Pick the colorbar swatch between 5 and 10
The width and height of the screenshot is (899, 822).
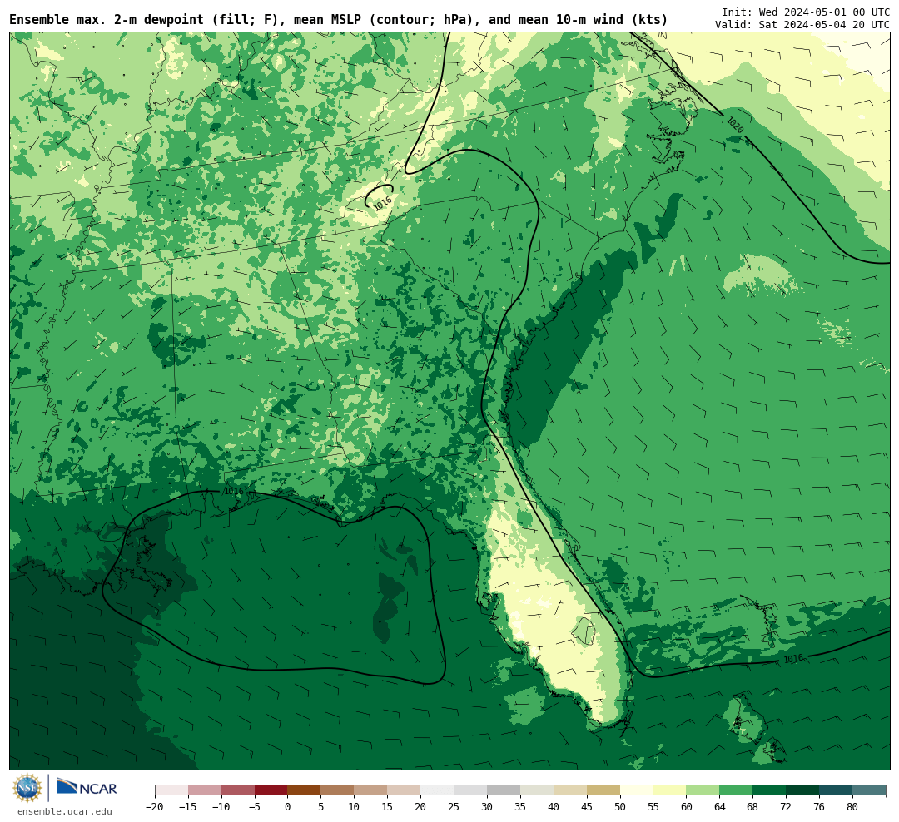338,790
